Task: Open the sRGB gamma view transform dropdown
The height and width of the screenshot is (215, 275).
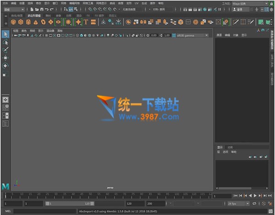Action: [192, 35]
